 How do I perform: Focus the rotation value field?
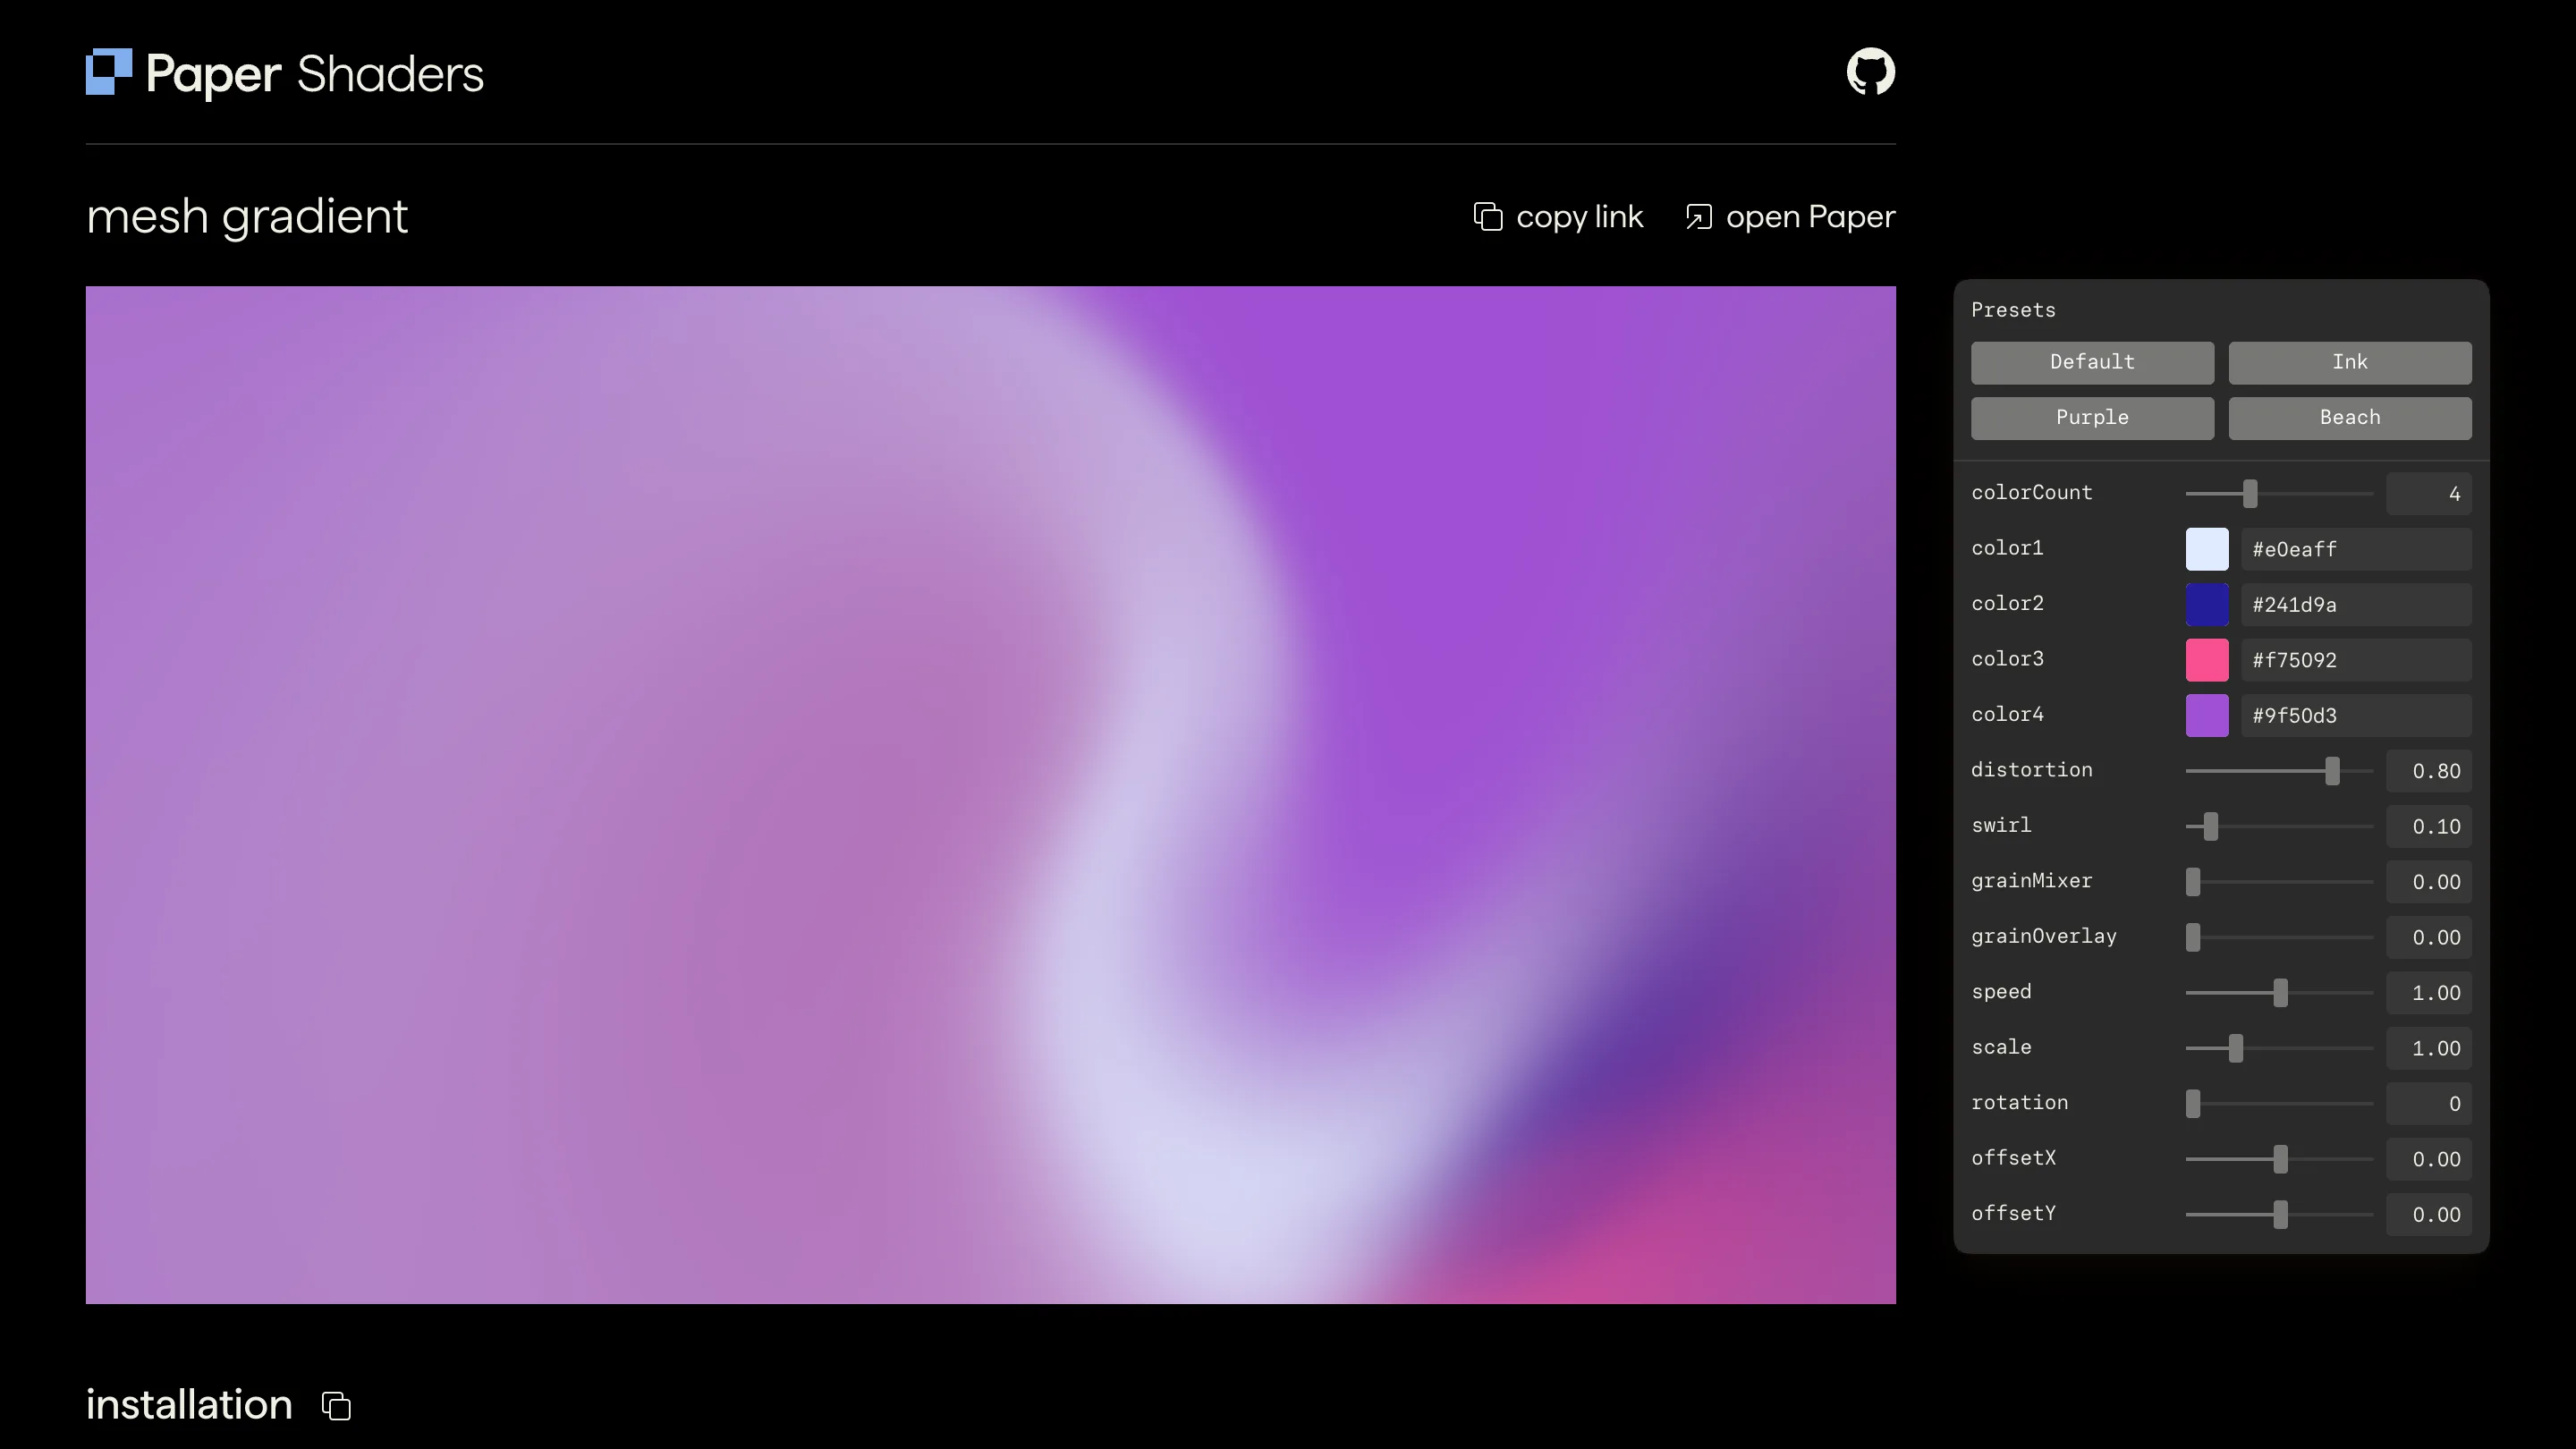click(2429, 1104)
